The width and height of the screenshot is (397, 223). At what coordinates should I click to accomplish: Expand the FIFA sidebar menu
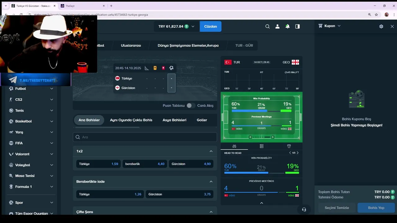tap(51, 143)
